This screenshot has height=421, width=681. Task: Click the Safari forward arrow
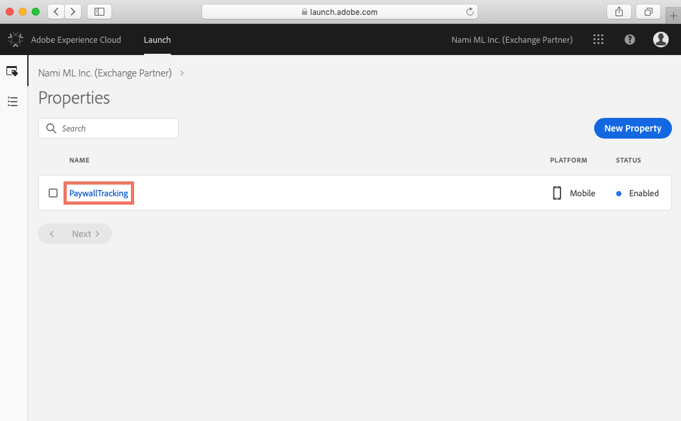(x=73, y=12)
